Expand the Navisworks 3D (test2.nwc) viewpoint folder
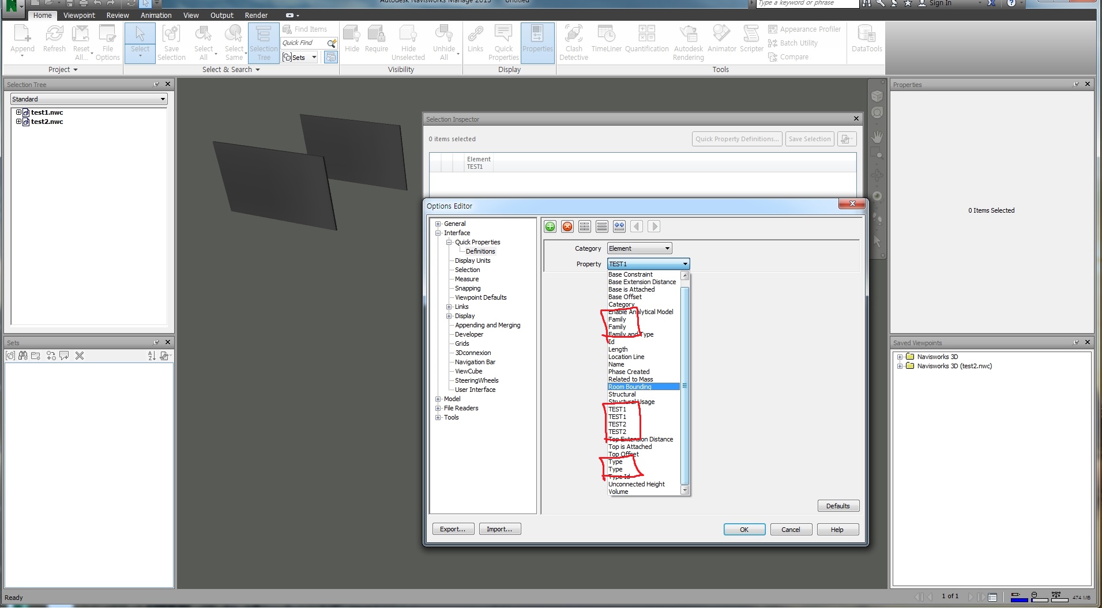This screenshot has width=1102, height=608. pos(900,366)
